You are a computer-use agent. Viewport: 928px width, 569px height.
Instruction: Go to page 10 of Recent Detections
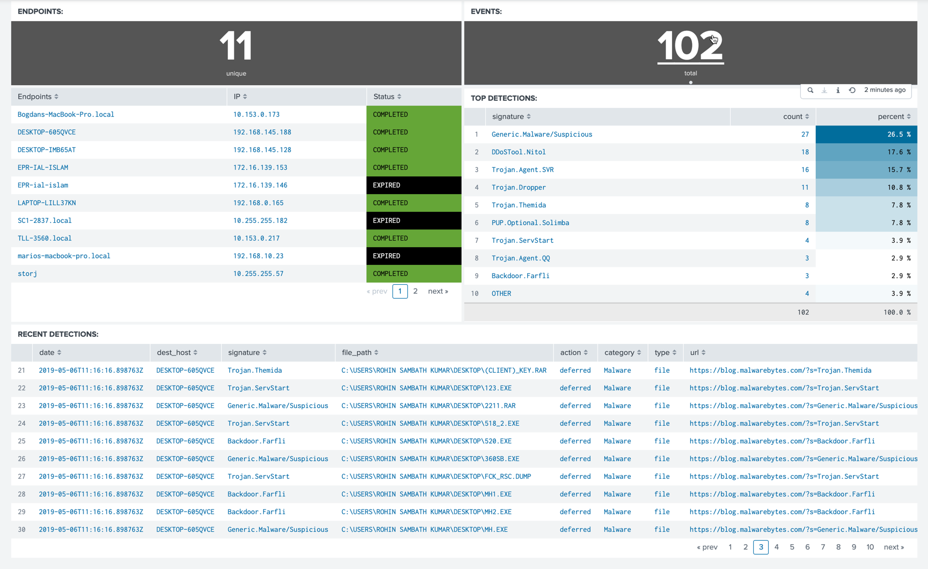[870, 547]
